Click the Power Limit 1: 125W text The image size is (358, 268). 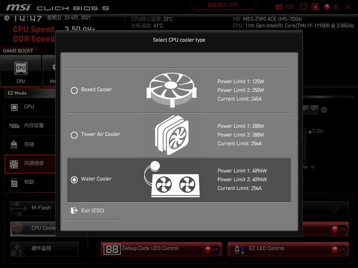pyautogui.click(x=241, y=81)
